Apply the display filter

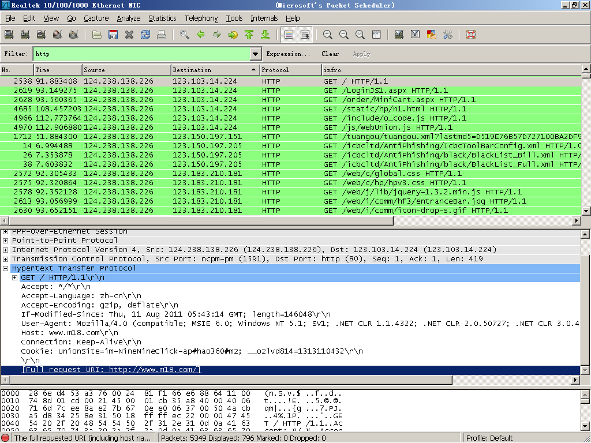pos(362,54)
